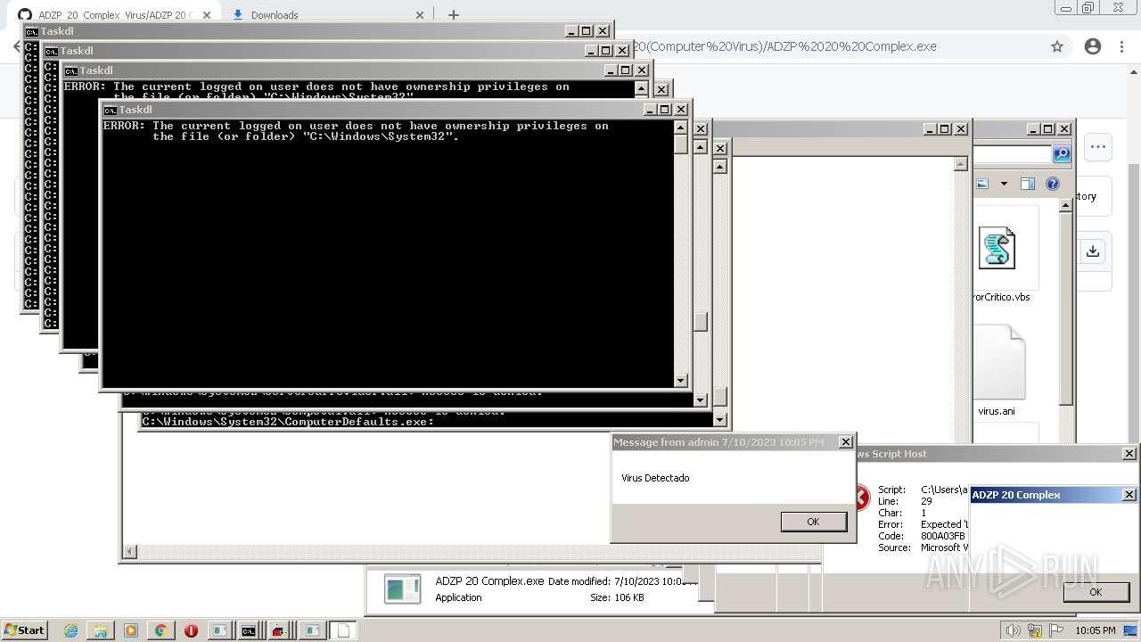Toggle the Explorer preview pane icon

point(1027,184)
